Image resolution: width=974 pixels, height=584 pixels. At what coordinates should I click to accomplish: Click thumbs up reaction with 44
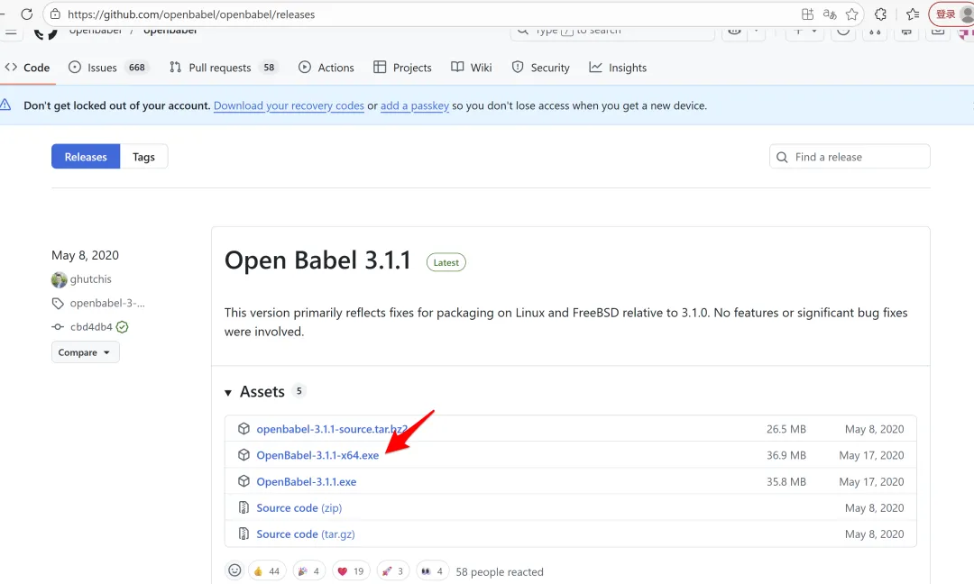267,571
